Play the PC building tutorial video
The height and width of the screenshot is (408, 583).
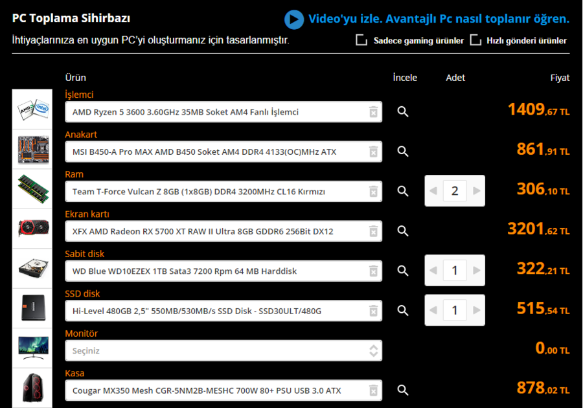click(x=293, y=19)
